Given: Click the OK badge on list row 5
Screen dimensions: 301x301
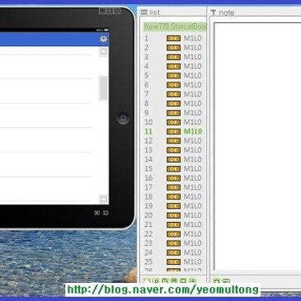Looking at the screenshot, I should tap(173, 76).
